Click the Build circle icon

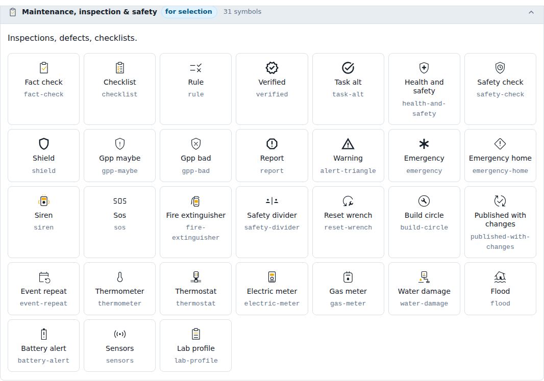coord(424,201)
